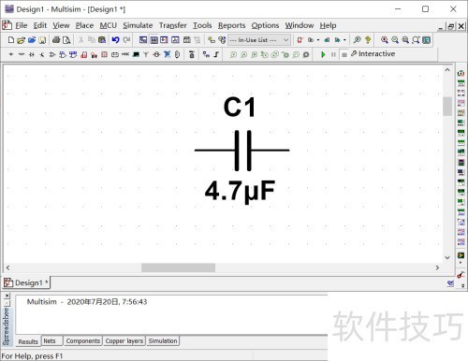
Task: Toggle the spreadsheet view toolbar button
Action: point(154,40)
